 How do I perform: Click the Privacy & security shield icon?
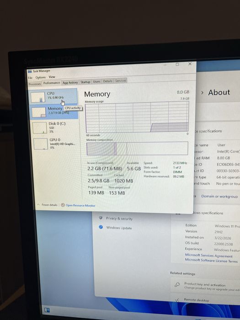(101, 218)
